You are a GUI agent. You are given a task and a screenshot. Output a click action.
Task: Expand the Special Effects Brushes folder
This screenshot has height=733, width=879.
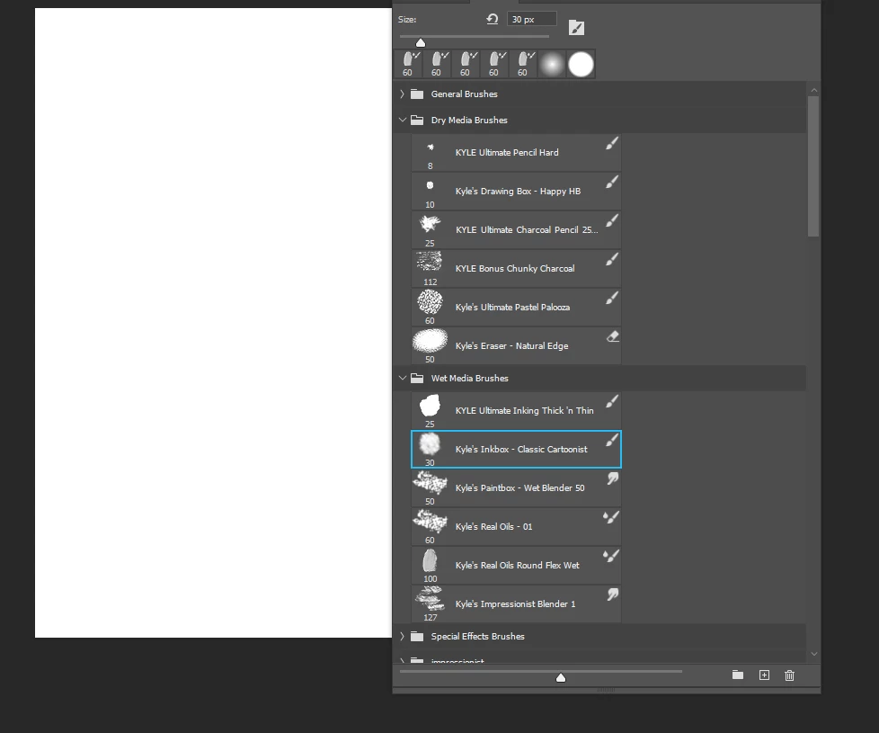coord(402,636)
